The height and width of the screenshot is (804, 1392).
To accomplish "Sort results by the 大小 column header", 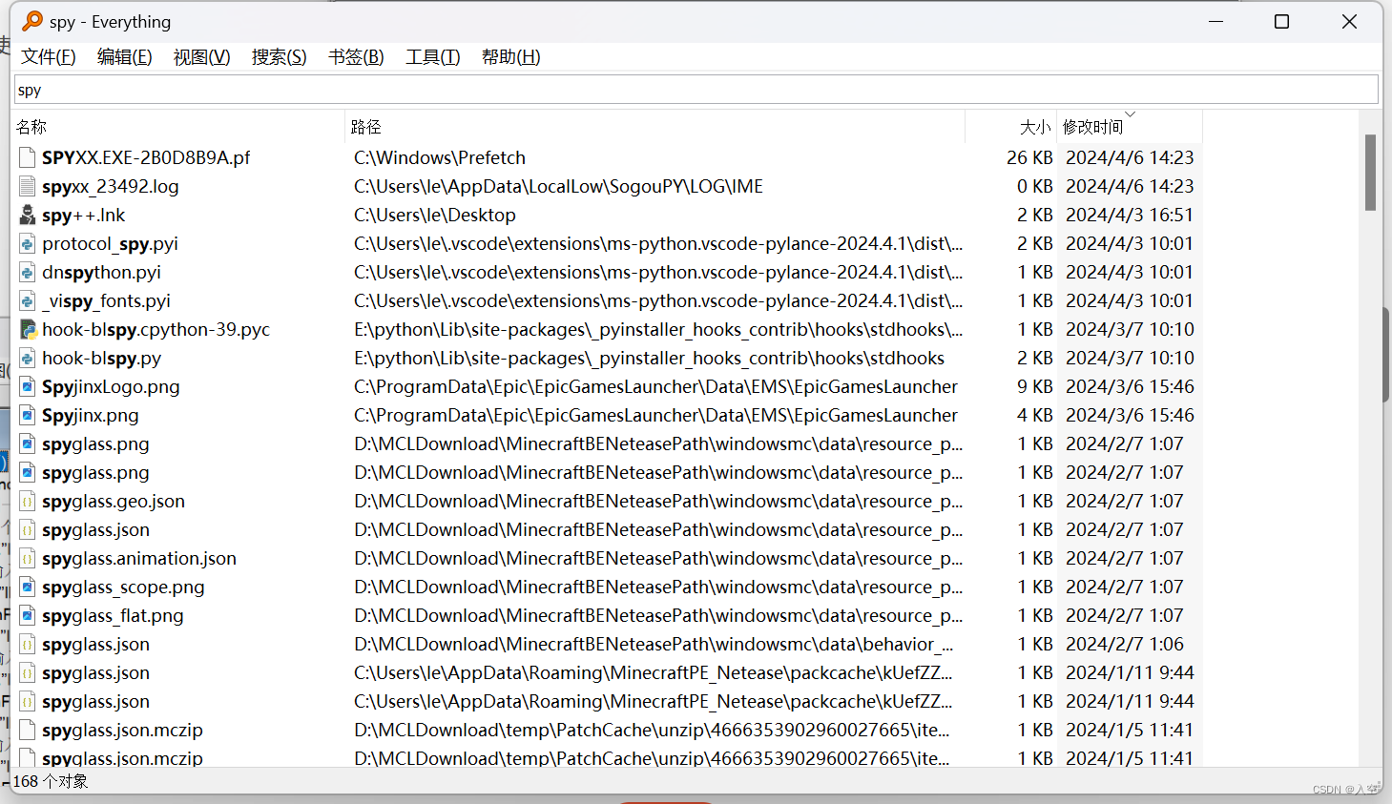I will click(x=1010, y=127).
